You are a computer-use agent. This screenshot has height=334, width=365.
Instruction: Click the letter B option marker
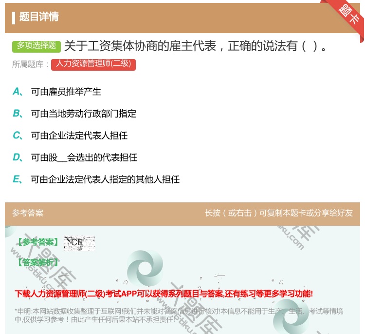(18, 114)
